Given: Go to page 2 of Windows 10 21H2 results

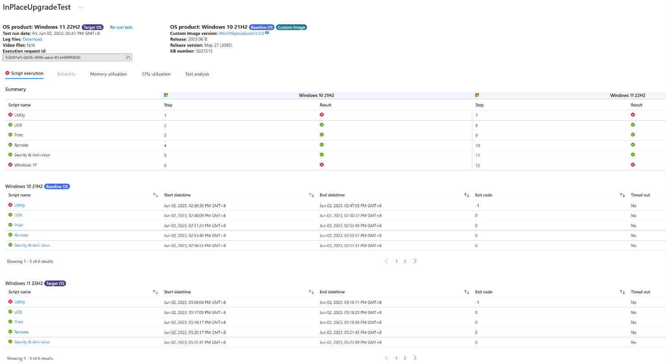Looking at the screenshot, I should point(405,262).
